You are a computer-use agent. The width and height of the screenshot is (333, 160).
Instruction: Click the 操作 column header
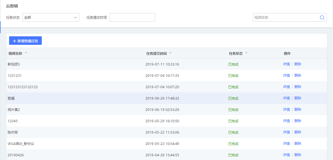pyautogui.click(x=287, y=53)
